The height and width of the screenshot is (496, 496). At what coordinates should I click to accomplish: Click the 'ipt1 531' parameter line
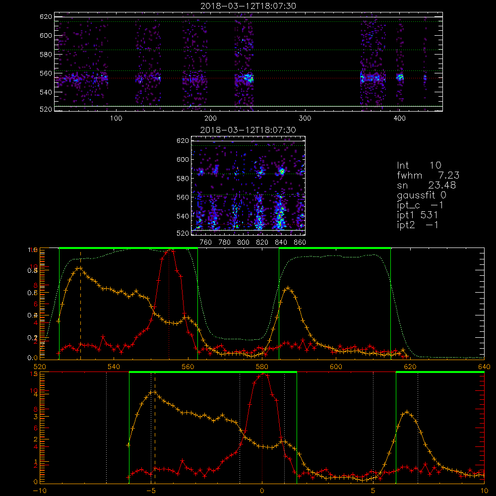coord(418,215)
